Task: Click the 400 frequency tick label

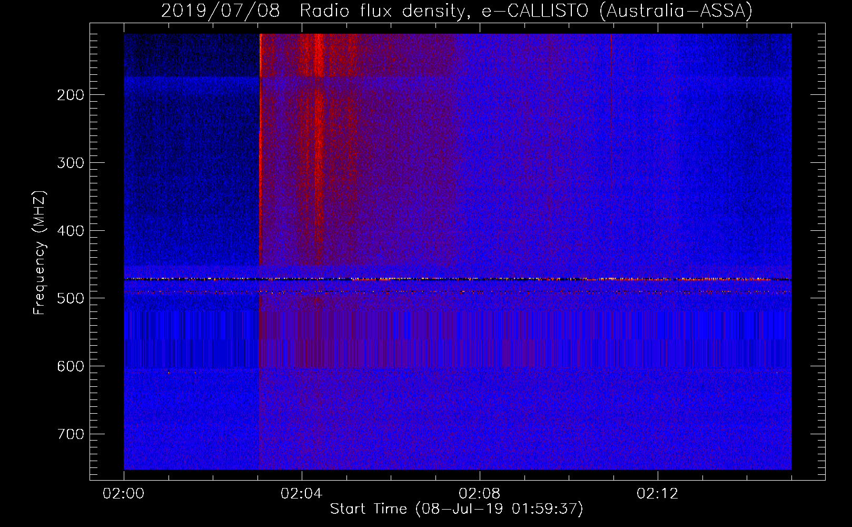Action: [x=71, y=231]
